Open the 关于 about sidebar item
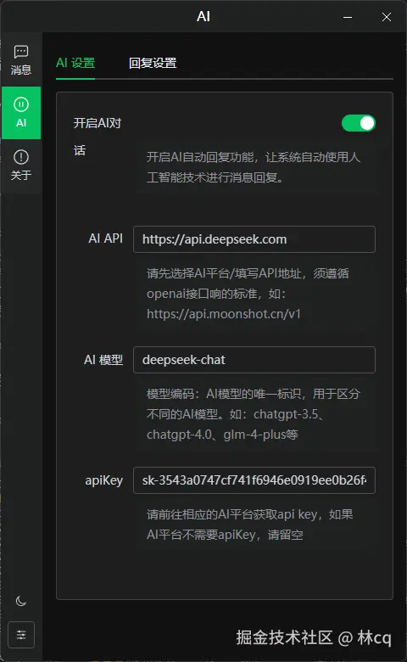The image size is (407, 662). tap(20, 165)
